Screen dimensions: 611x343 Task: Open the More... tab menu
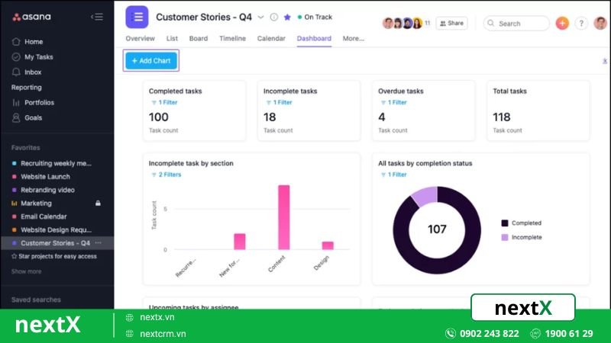click(x=354, y=39)
